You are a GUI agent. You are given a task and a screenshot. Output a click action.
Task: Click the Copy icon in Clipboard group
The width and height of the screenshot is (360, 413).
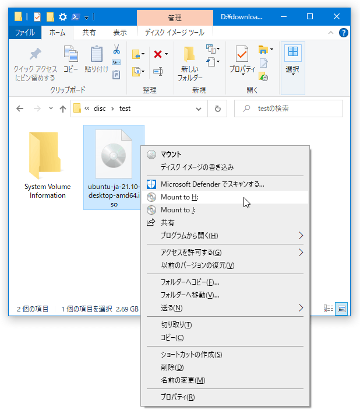70,54
